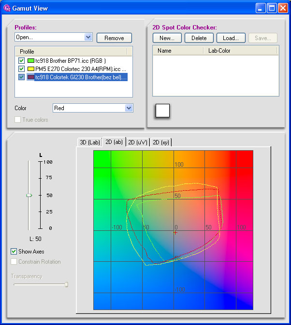Screen dimensions: 291x325
Task: Uncheck the PM5 E270 Colortec profile checkbox
Action: [21, 69]
